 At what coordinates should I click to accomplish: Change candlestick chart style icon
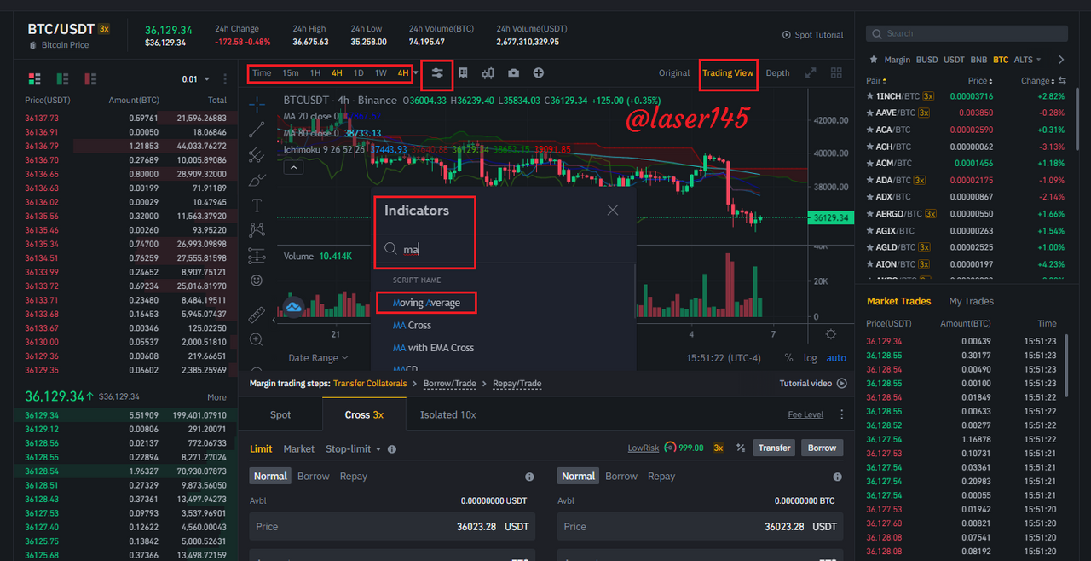pos(488,73)
